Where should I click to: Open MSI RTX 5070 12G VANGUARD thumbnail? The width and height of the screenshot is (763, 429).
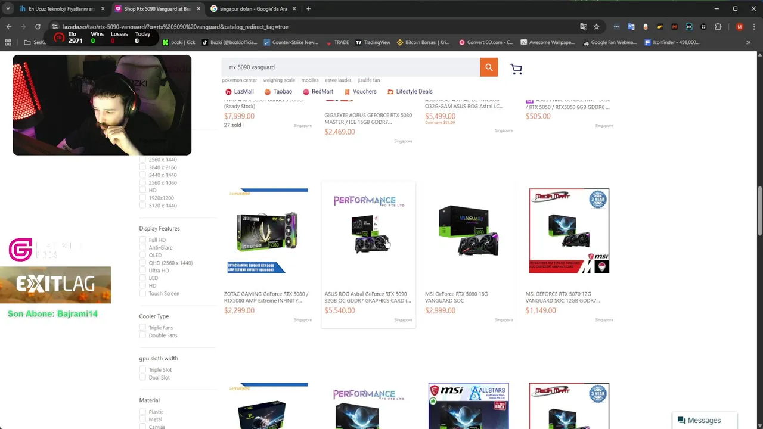(x=569, y=231)
